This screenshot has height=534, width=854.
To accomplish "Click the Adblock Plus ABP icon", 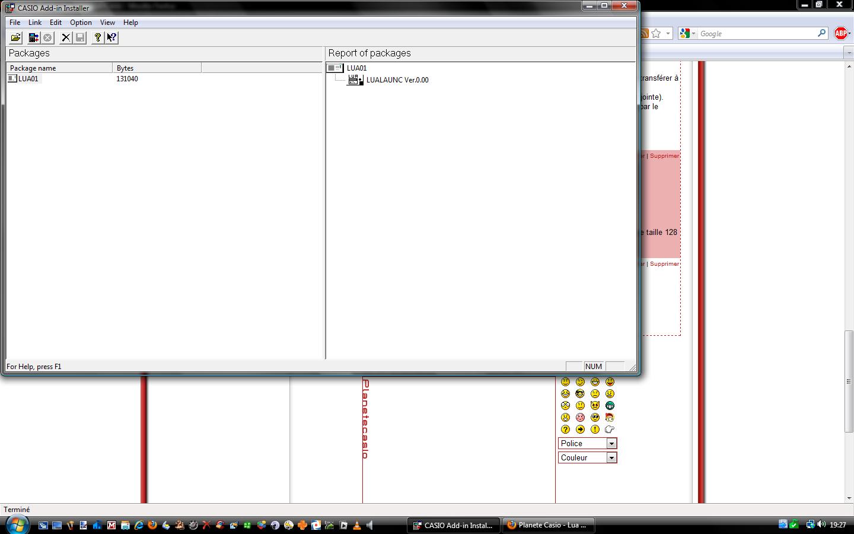I will [841, 33].
